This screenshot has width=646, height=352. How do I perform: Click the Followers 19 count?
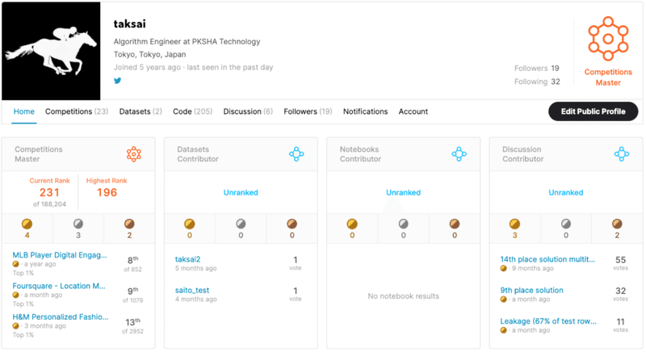[x=536, y=69]
